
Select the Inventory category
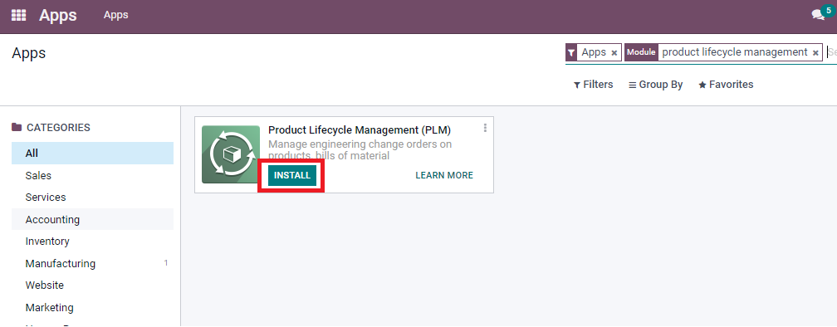(x=92, y=242)
